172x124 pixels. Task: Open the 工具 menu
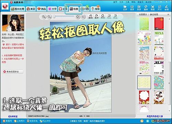tap(127, 2)
